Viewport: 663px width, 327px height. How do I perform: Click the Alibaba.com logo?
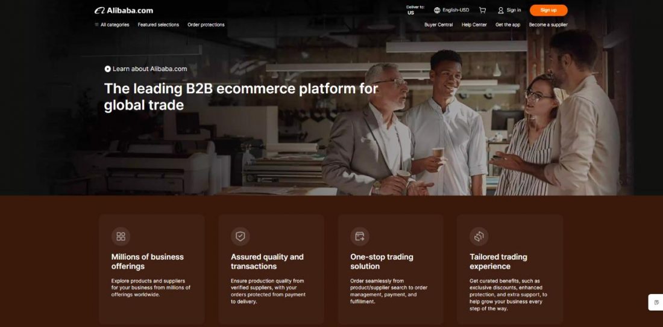tap(124, 11)
